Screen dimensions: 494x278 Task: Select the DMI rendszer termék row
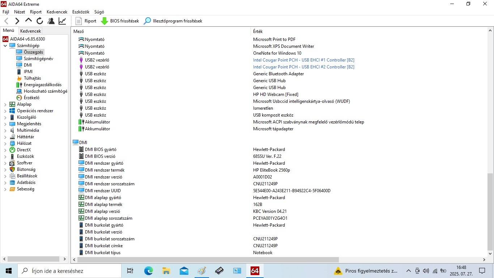point(279,170)
